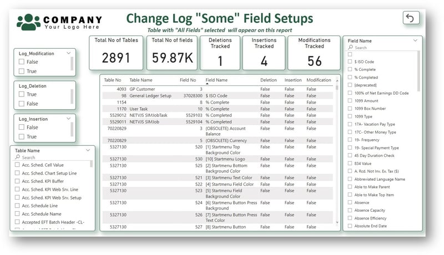Sort by Field No column header
Screen dimensions: 444x255
click(x=188, y=80)
